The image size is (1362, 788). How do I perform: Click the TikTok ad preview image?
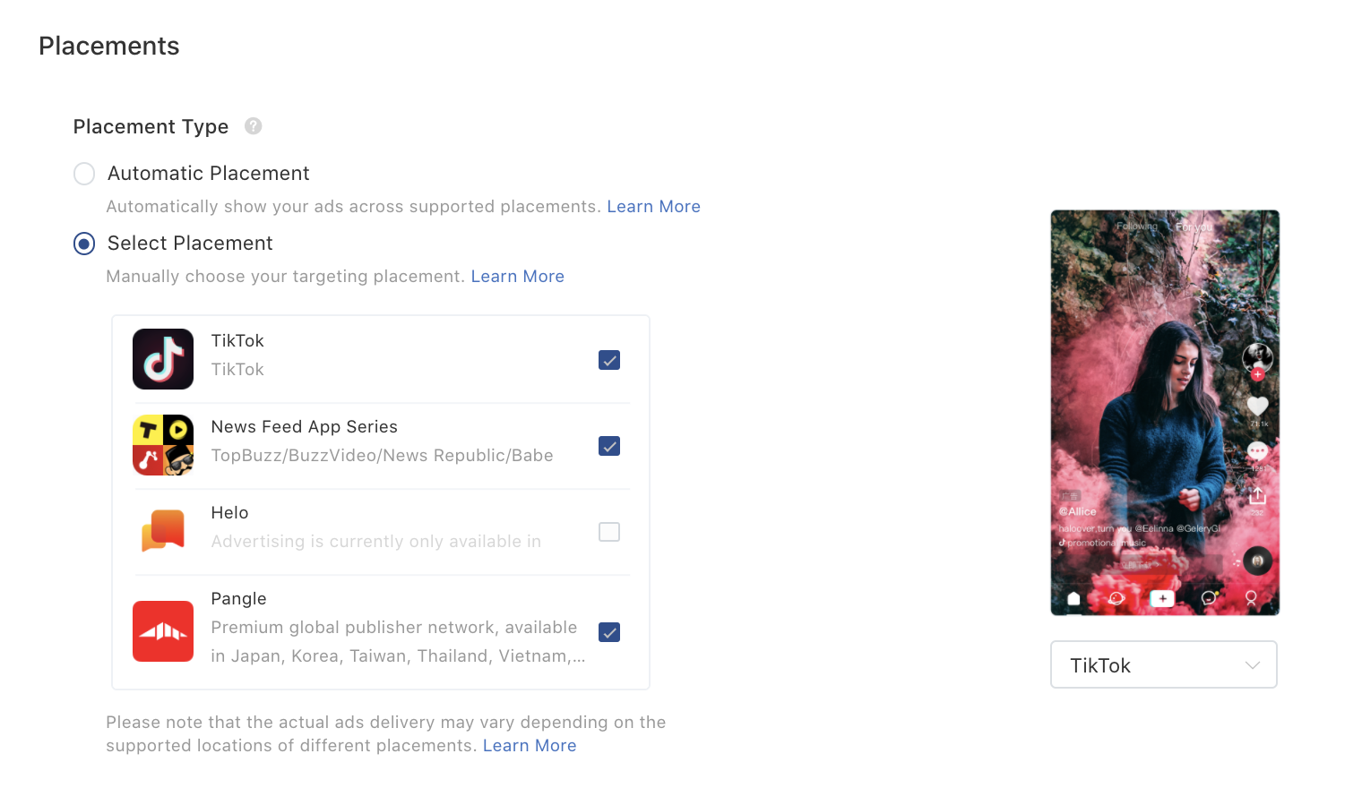tap(1164, 412)
